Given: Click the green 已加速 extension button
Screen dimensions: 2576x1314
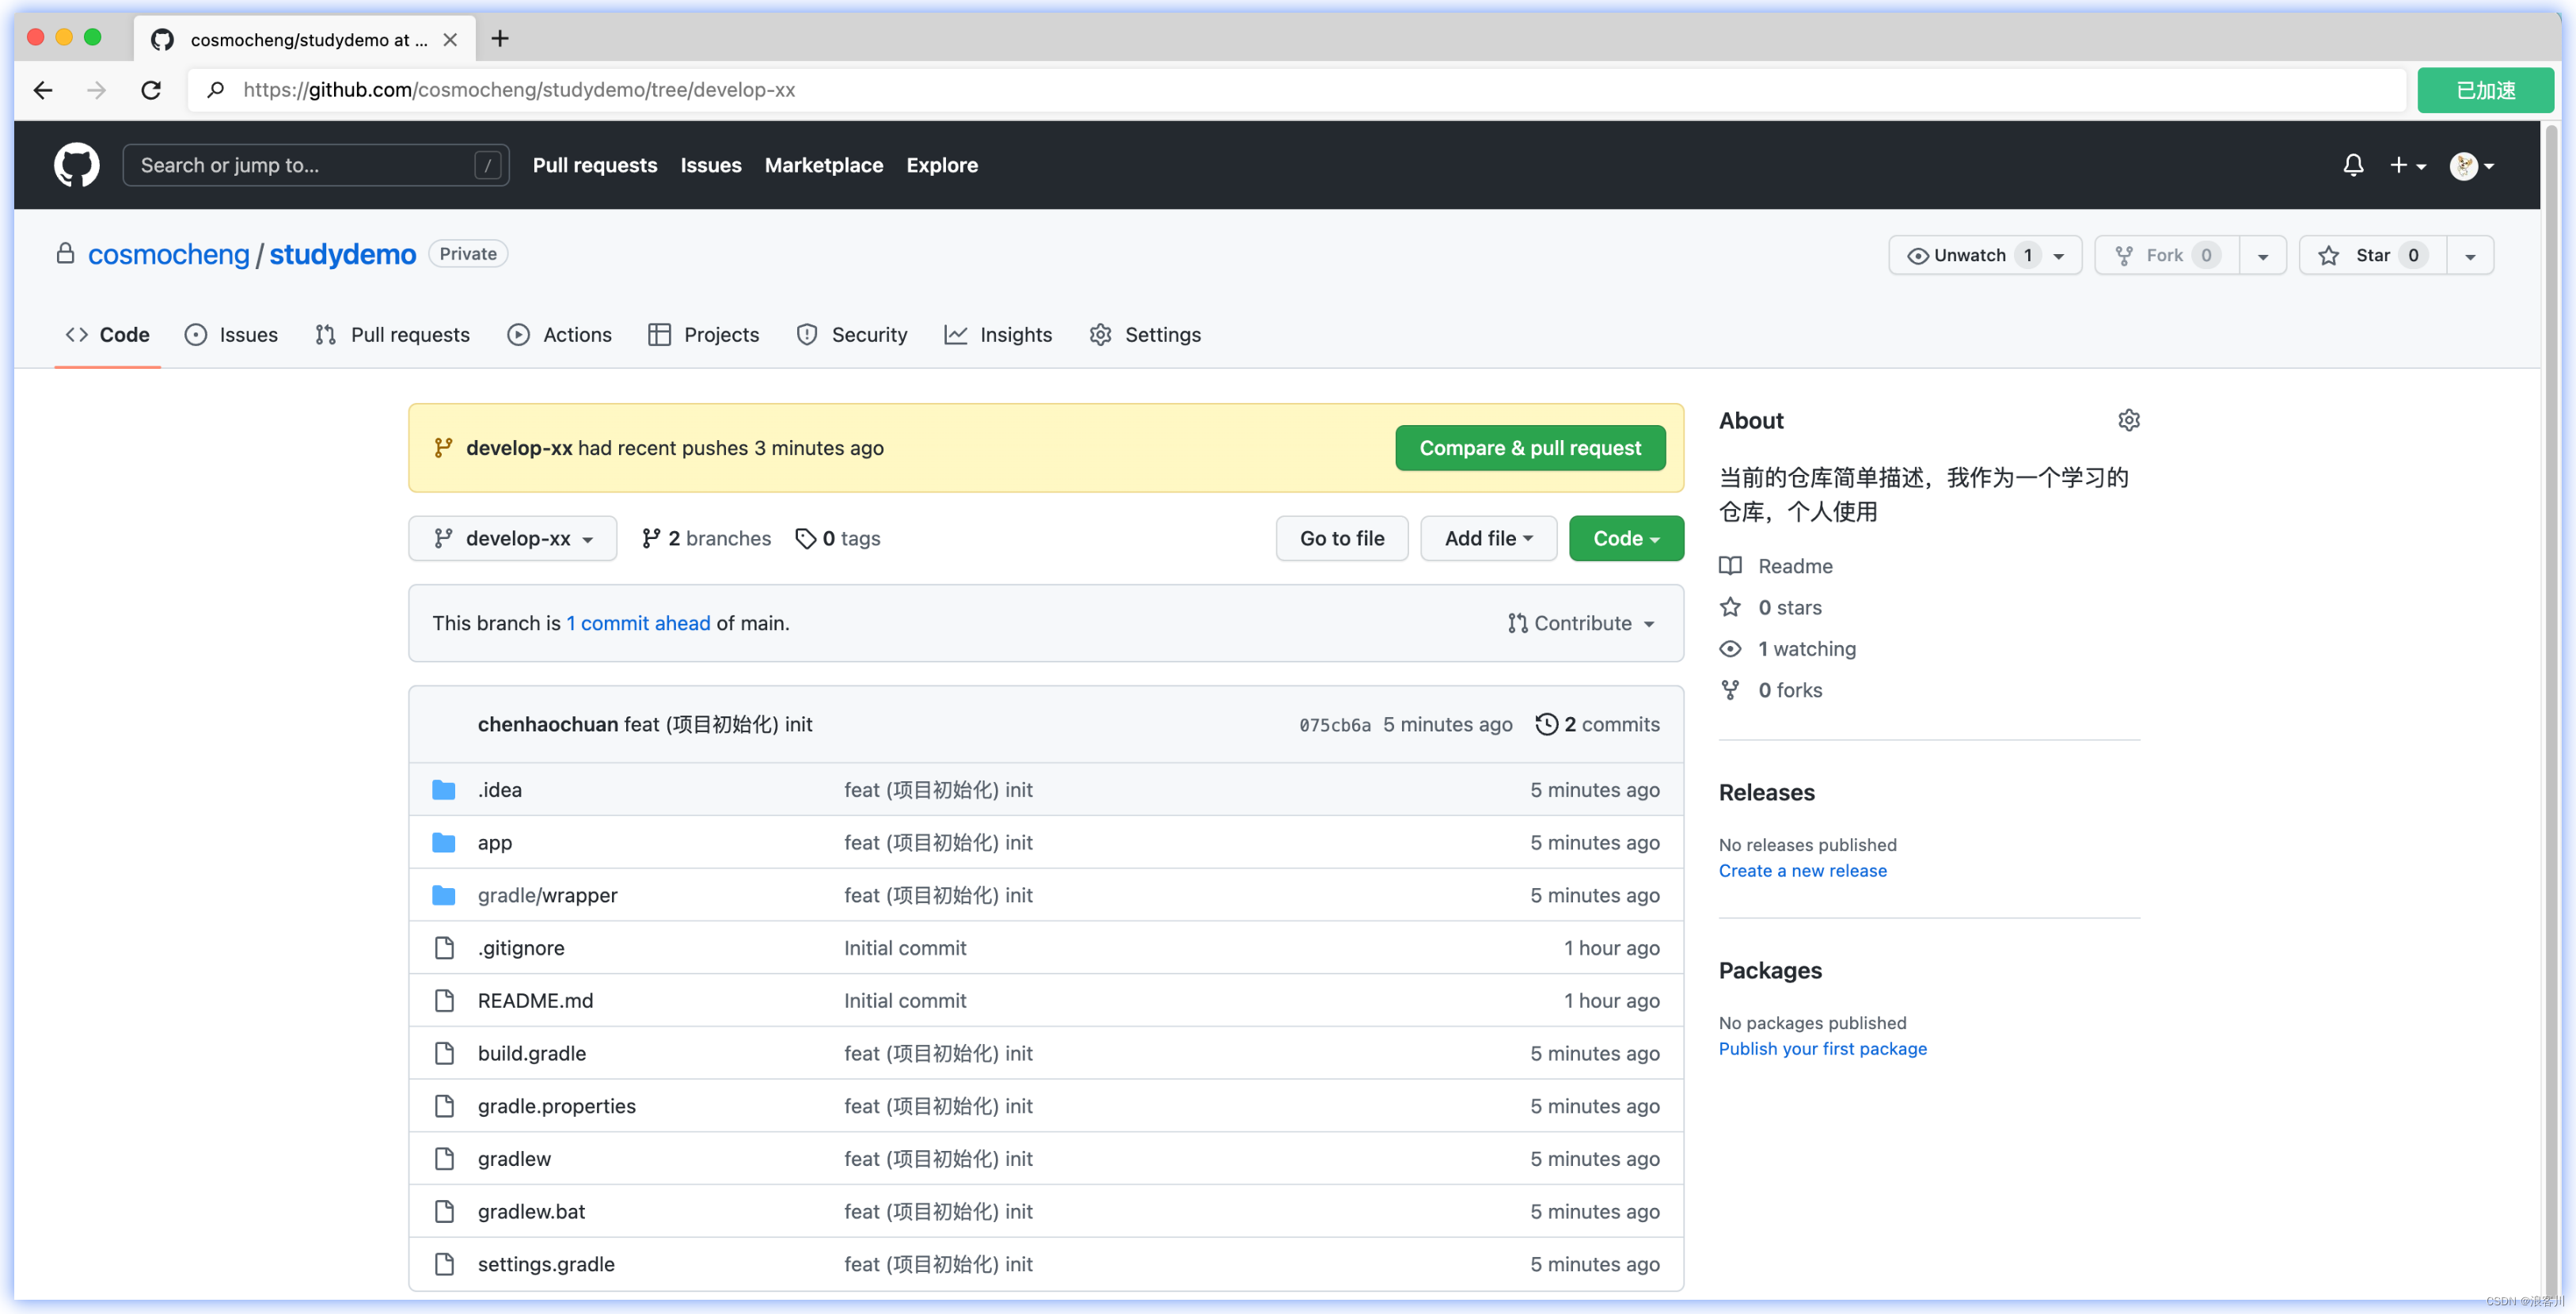Looking at the screenshot, I should coord(2485,90).
